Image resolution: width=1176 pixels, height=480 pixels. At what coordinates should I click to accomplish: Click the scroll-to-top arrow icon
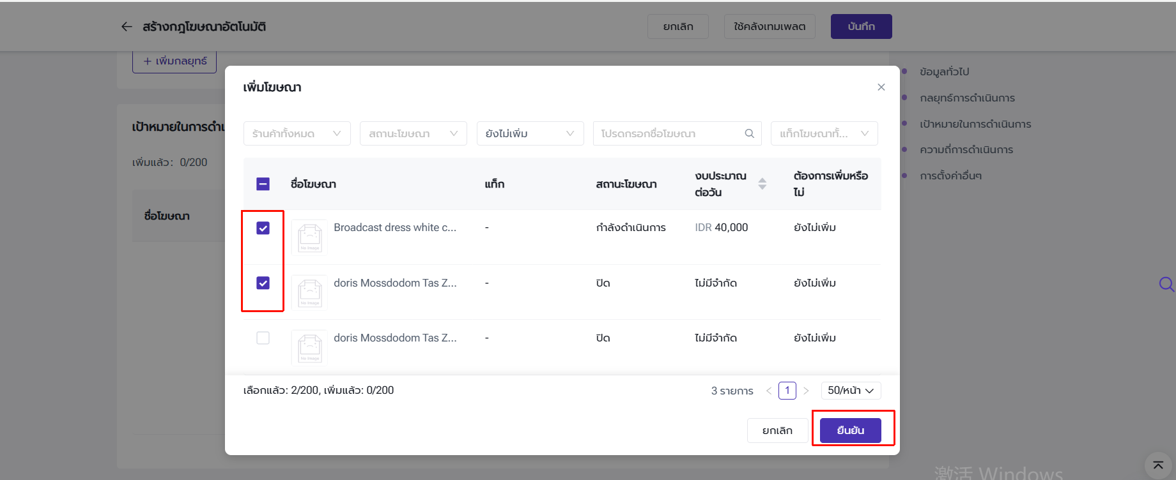click(1157, 465)
